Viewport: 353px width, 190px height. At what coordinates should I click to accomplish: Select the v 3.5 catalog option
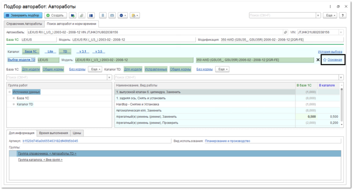pyautogui.click(x=99, y=52)
